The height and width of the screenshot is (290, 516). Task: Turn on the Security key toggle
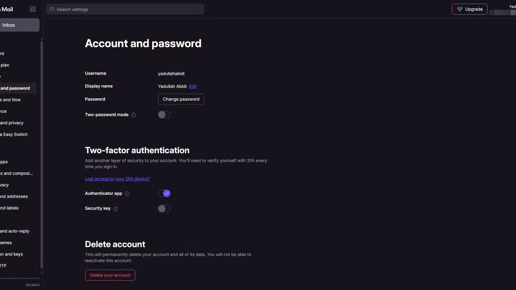point(164,209)
